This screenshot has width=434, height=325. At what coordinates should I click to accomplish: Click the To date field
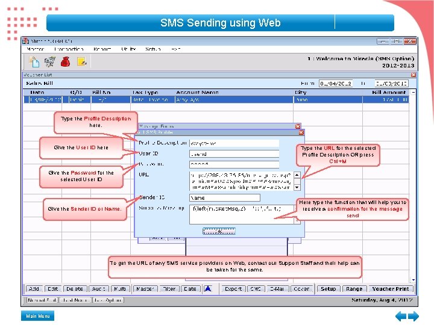391,84
